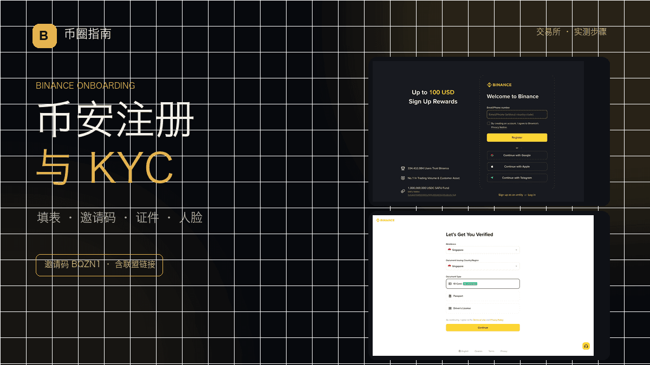Click the Driver's License document icon

coord(450,308)
